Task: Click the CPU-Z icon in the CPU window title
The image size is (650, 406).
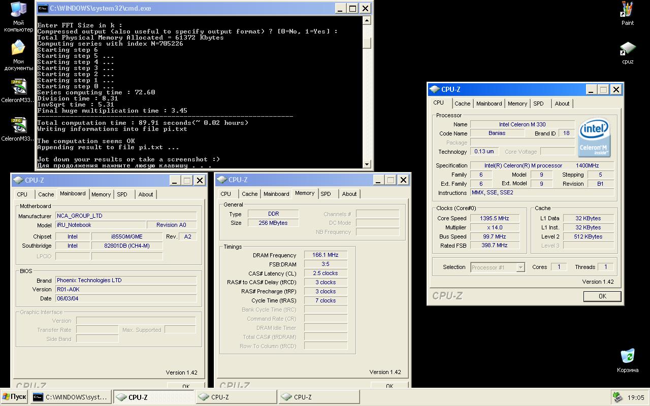Action: (435, 89)
